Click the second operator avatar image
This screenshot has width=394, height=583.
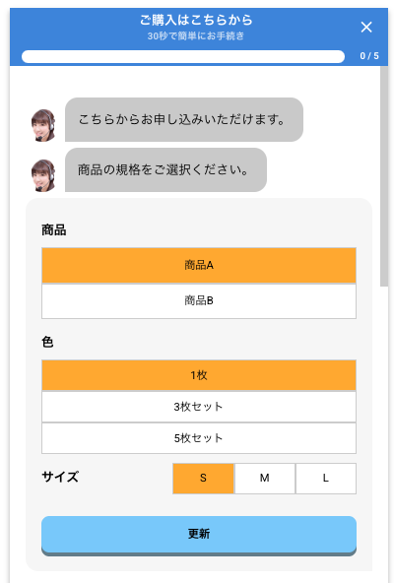coord(43,175)
